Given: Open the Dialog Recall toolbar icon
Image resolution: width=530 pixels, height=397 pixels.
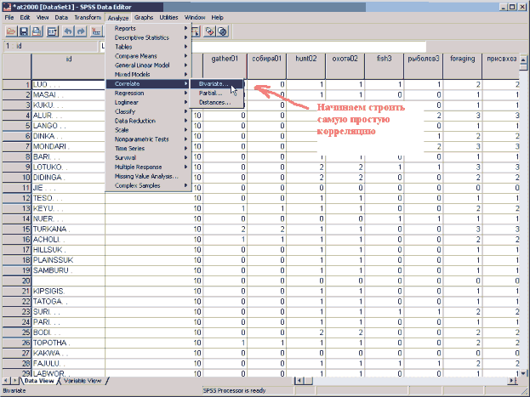Looking at the screenshot, I should pyautogui.click(x=53, y=31).
